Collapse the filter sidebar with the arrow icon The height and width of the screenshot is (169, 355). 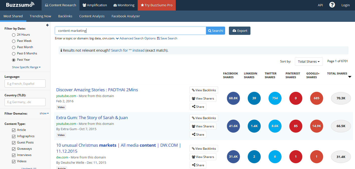(48, 25)
